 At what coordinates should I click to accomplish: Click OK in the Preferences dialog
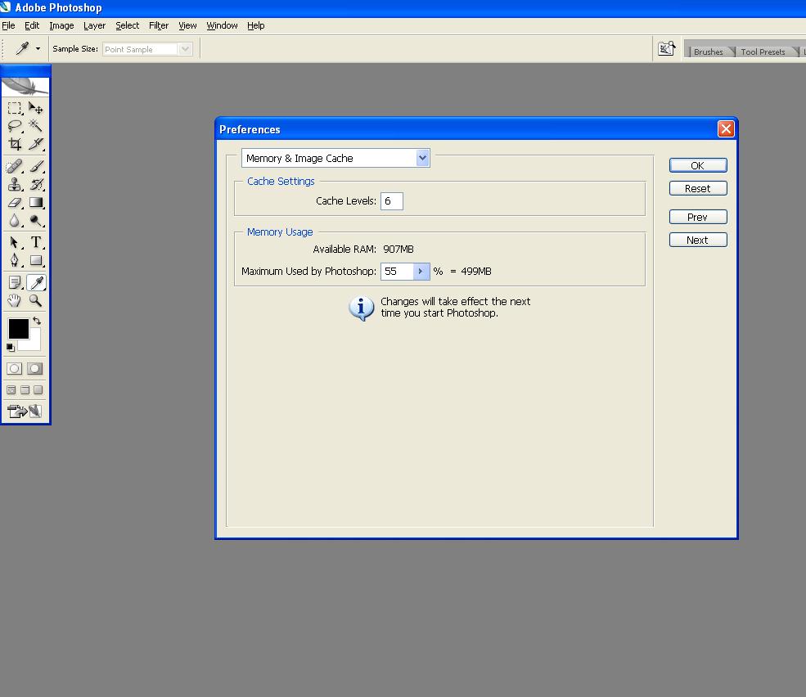(x=697, y=165)
